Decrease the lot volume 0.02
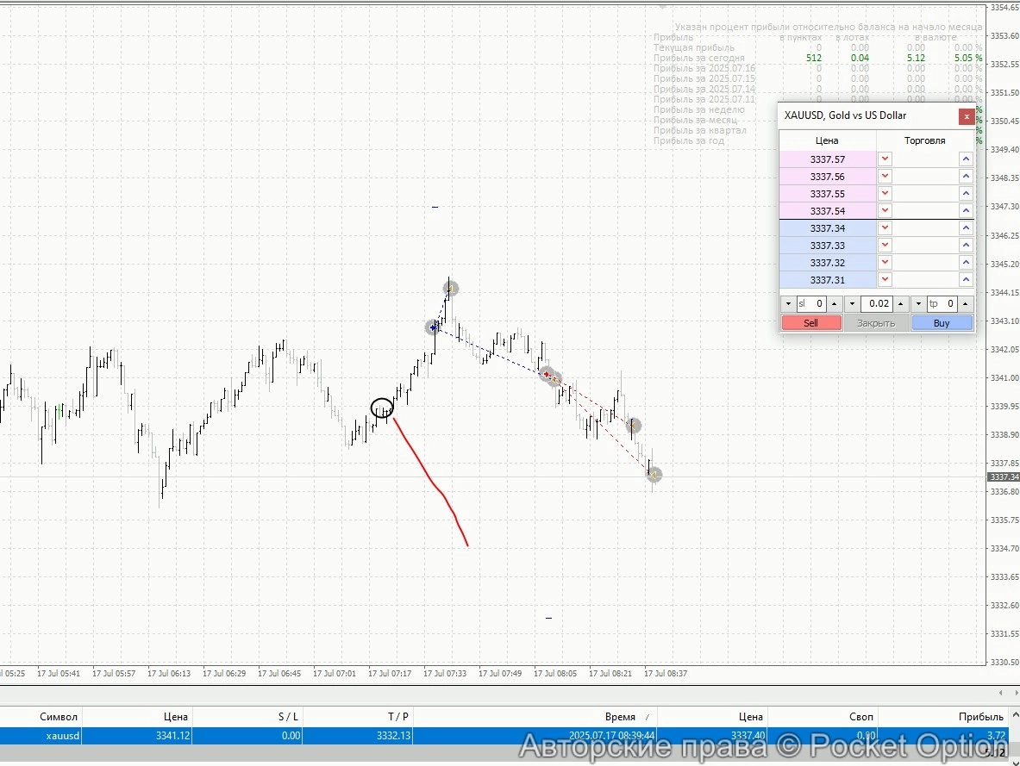The width and height of the screenshot is (1020, 766). pyautogui.click(x=852, y=304)
